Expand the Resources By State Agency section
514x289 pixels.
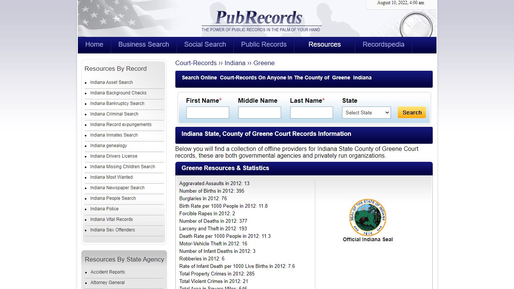coord(124,259)
